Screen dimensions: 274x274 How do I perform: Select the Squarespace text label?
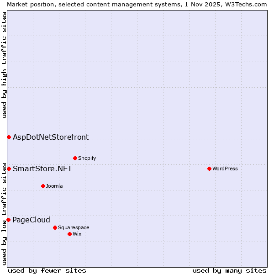pos(74,227)
